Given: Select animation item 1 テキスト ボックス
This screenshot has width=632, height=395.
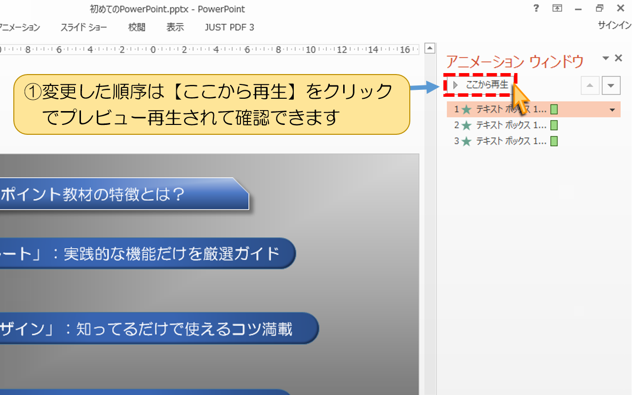Looking at the screenshot, I should [533, 110].
